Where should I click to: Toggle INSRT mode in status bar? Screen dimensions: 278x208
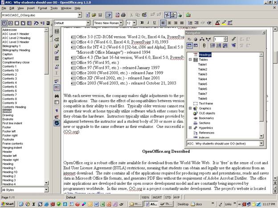157,197
